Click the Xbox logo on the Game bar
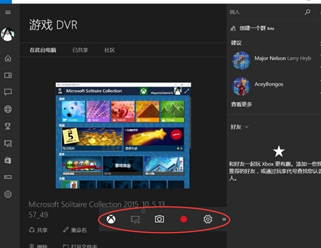321x248 pixels. click(x=111, y=219)
